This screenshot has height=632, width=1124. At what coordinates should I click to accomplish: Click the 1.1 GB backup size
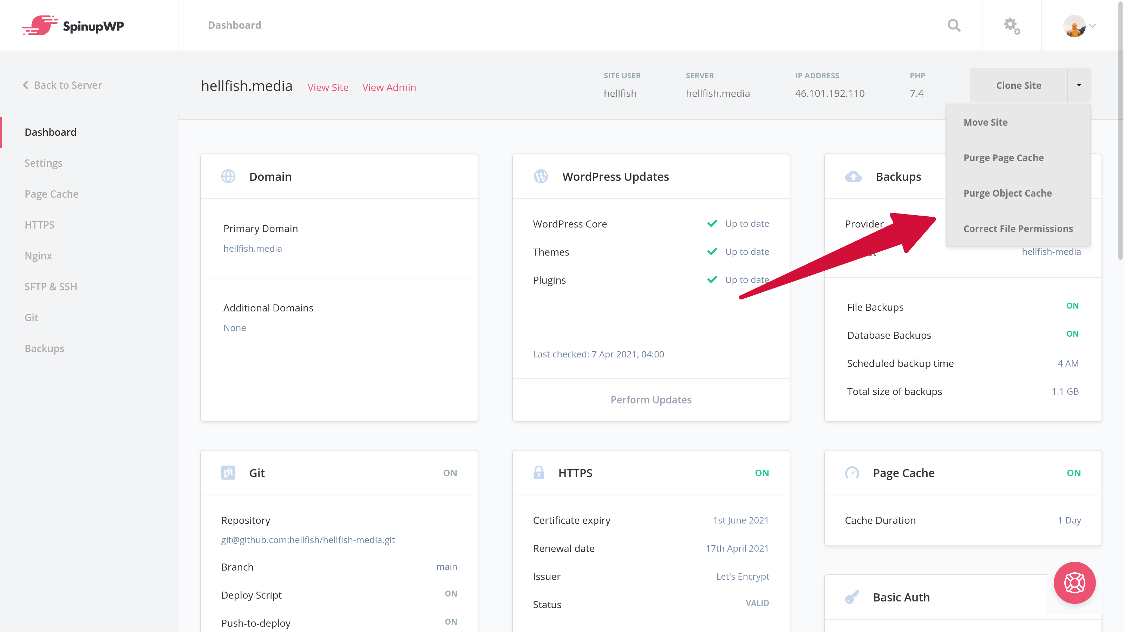[1065, 391]
